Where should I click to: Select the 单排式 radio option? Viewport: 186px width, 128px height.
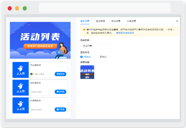point(81,57)
